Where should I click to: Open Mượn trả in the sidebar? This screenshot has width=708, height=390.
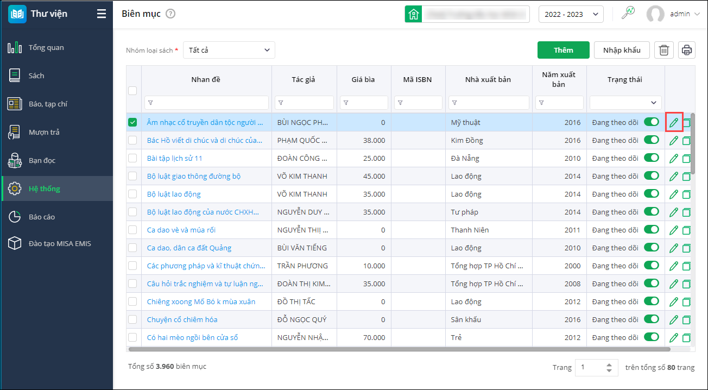44,132
